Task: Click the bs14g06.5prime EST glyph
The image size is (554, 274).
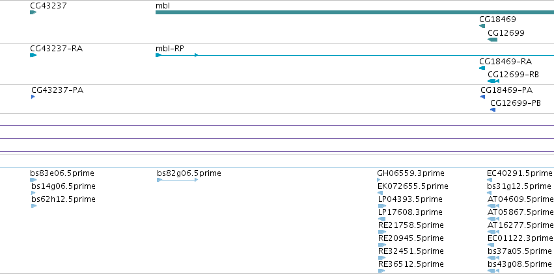Action: click(33, 193)
